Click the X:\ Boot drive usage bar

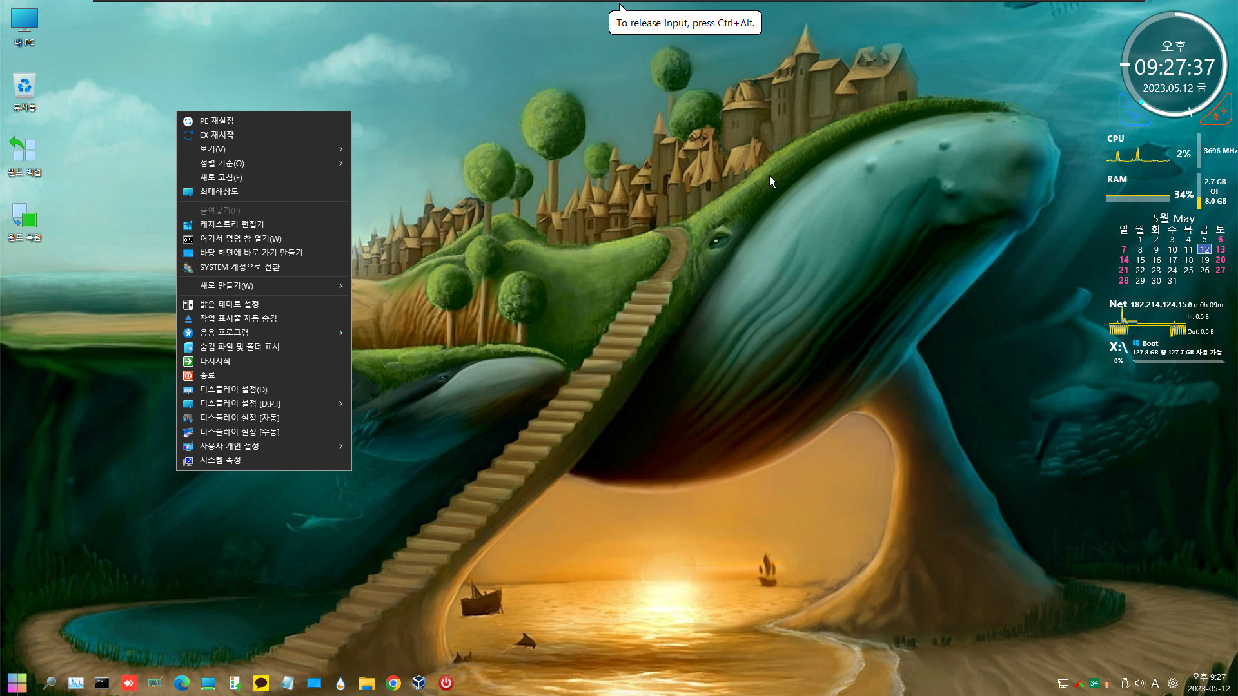(x=1179, y=362)
